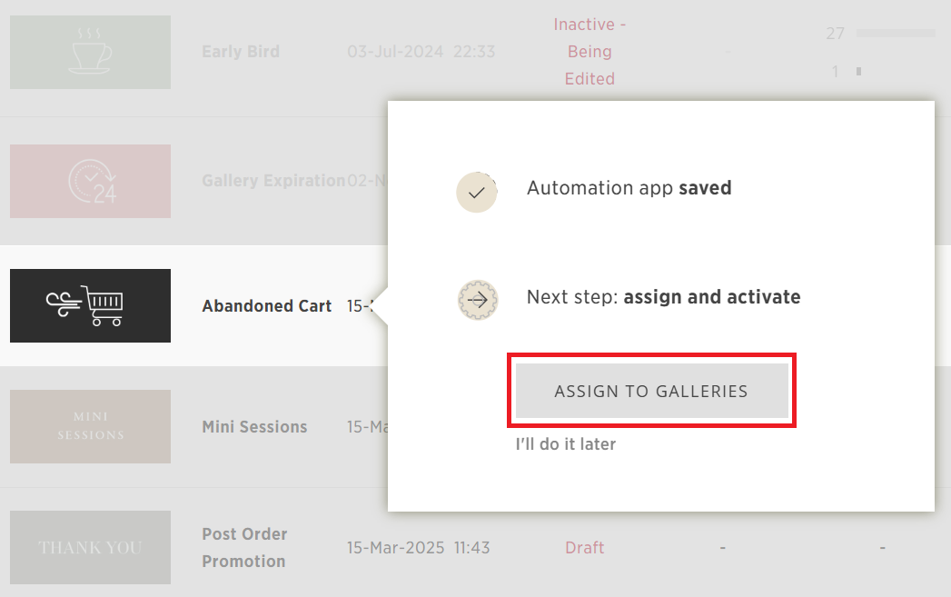
Task: Choose the I'll do it later link
Action: coord(565,444)
